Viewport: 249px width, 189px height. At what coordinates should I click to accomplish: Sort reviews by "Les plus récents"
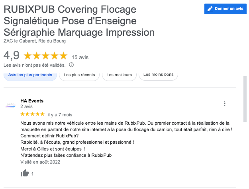79,75
